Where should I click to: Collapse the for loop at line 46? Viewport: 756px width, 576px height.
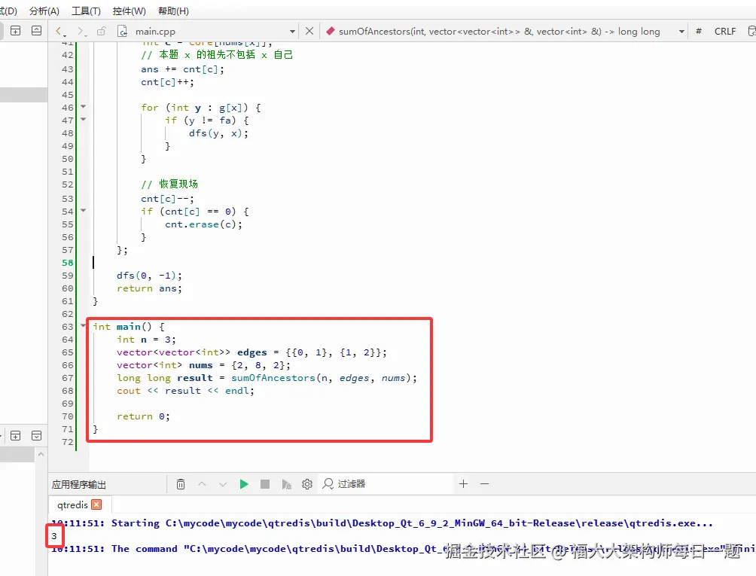(83, 106)
